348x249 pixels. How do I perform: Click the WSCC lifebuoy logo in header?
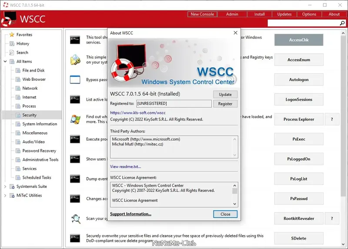pos(8,19)
